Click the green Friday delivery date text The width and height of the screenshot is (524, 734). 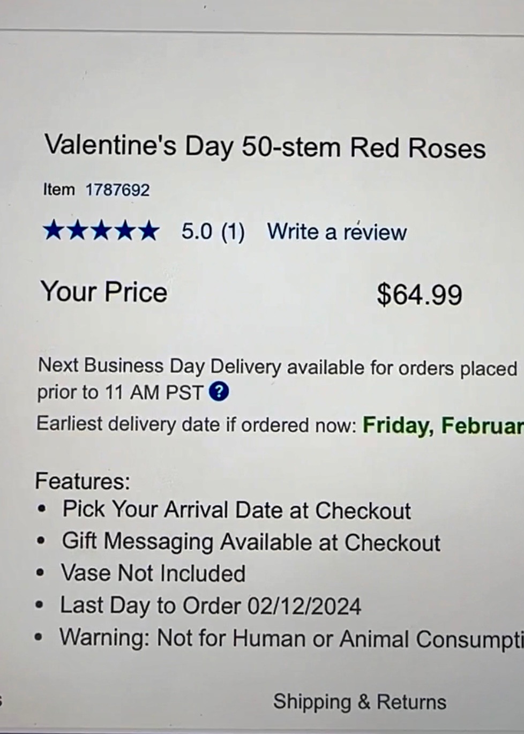[443, 425]
